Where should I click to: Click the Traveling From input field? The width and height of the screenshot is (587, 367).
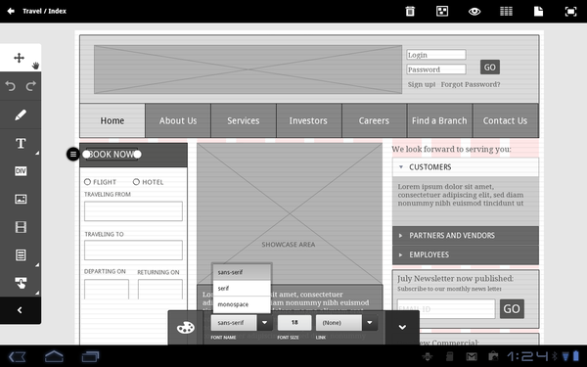coord(133,211)
